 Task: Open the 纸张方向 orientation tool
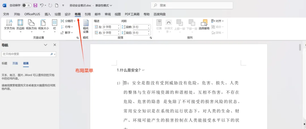coord(31,25)
